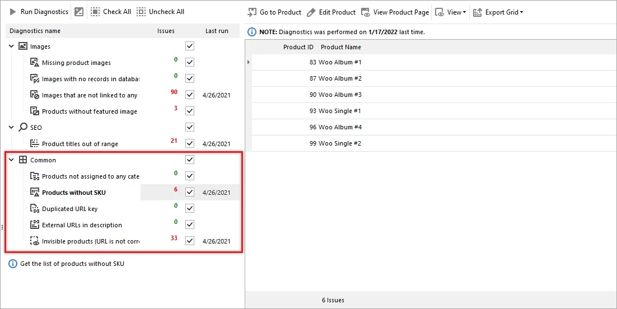Screen dimensions: 617x309
Task: Open the Export Grid dropdown
Action: click(498, 12)
